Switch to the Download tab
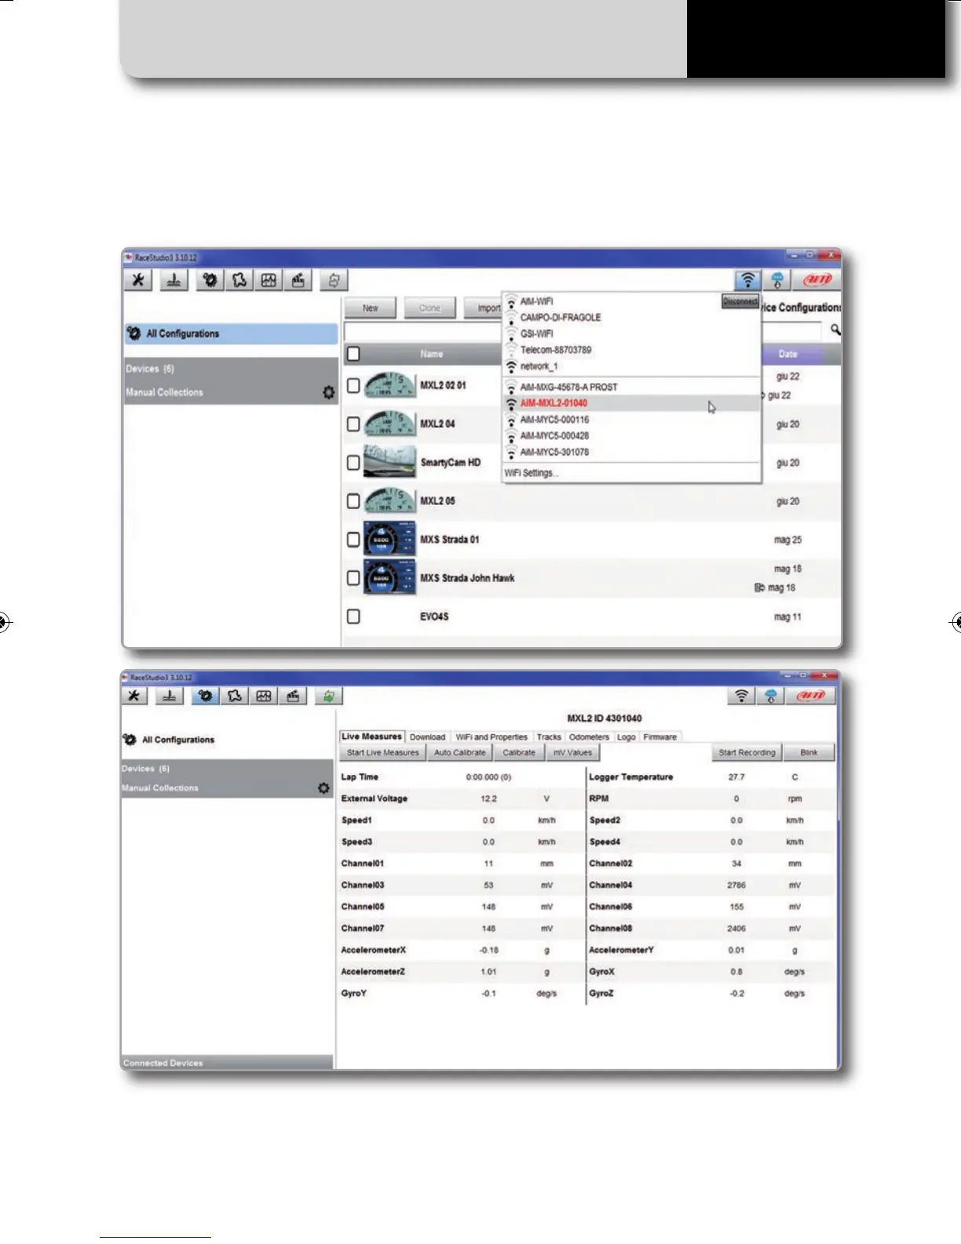961x1244 pixels. (x=428, y=737)
